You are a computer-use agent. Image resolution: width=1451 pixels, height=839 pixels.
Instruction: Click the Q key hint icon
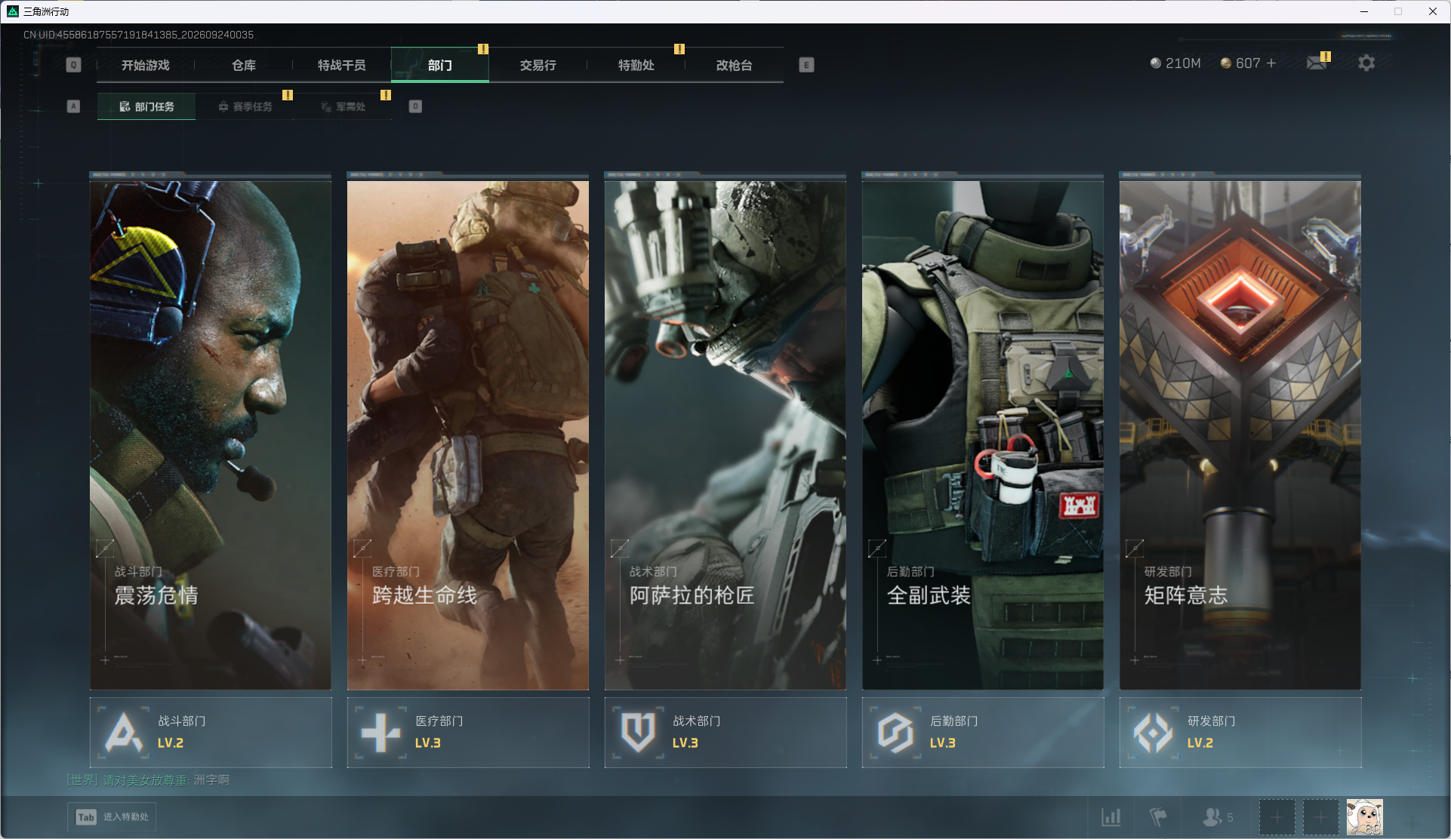(73, 65)
